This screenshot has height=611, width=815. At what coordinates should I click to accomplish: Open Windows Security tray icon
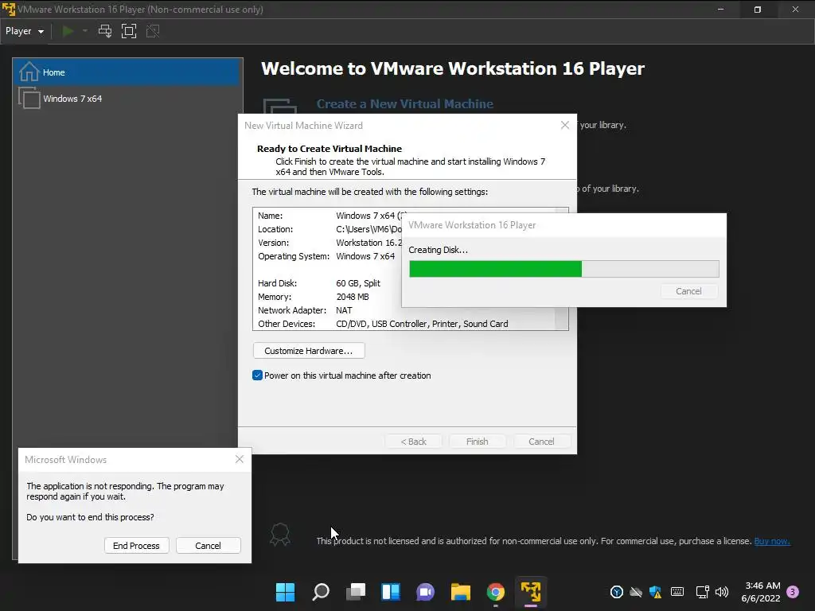(x=656, y=592)
